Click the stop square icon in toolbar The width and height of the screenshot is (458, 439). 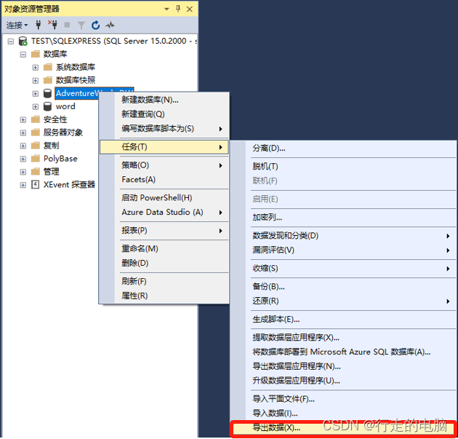click(67, 25)
